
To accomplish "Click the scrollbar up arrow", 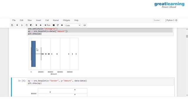I will click(x=187, y=29).
